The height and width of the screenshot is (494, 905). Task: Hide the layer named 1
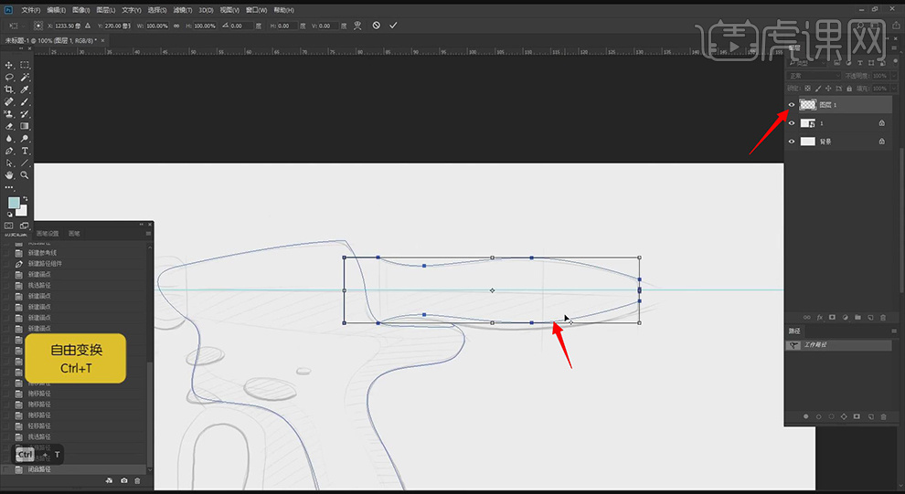point(792,123)
